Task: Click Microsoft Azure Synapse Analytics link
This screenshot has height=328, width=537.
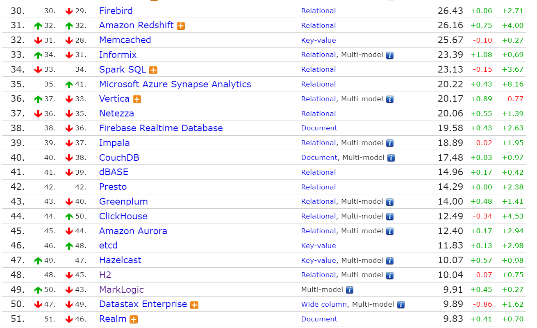Action: 175,84
